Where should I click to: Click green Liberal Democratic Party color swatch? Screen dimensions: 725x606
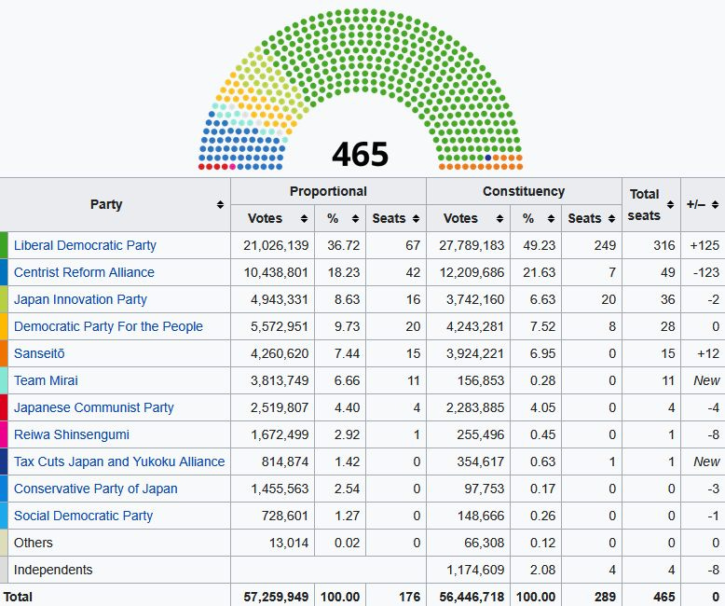pyautogui.click(x=4, y=245)
